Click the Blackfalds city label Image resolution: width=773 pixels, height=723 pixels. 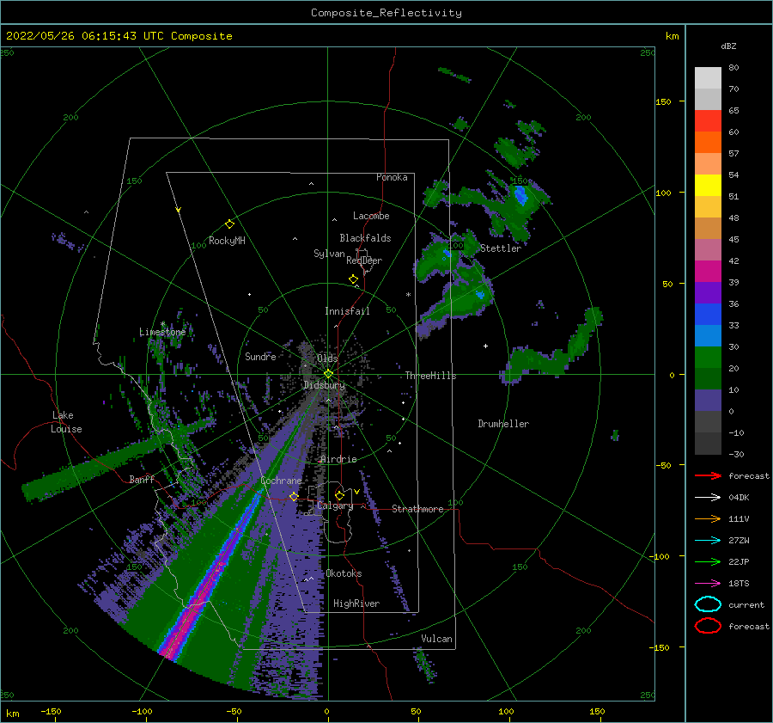(365, 238)
